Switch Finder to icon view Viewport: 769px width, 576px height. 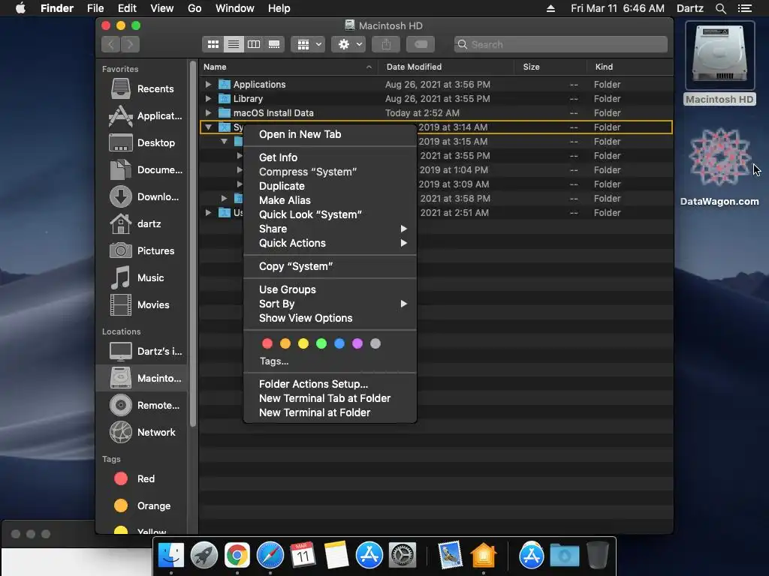click(213, 44)
